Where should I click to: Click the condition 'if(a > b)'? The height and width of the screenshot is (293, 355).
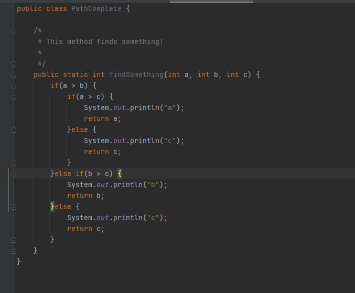pyautogui.click(x=69, y=86)
